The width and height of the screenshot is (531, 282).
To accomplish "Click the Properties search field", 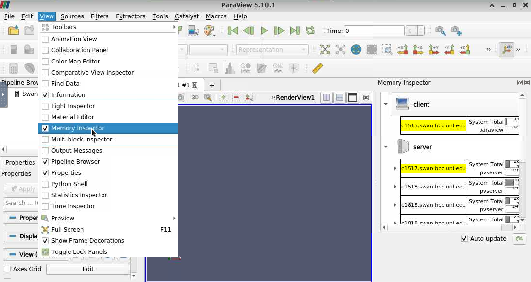I will pyautogui.click(x=21, y=203).
